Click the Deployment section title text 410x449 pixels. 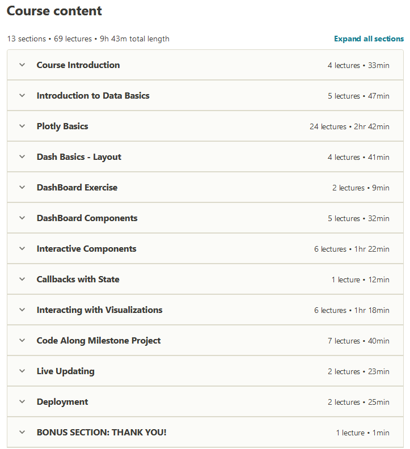click(x=62, y=402)
